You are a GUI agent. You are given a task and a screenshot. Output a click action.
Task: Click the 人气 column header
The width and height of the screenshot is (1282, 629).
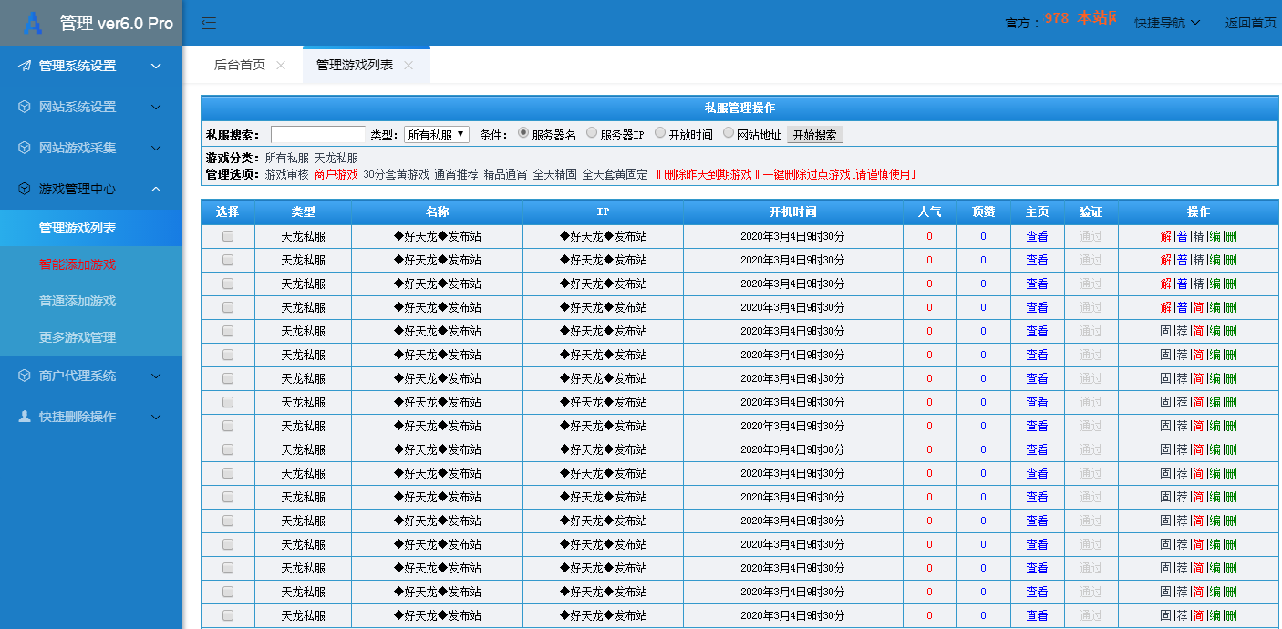click(929, 211)
